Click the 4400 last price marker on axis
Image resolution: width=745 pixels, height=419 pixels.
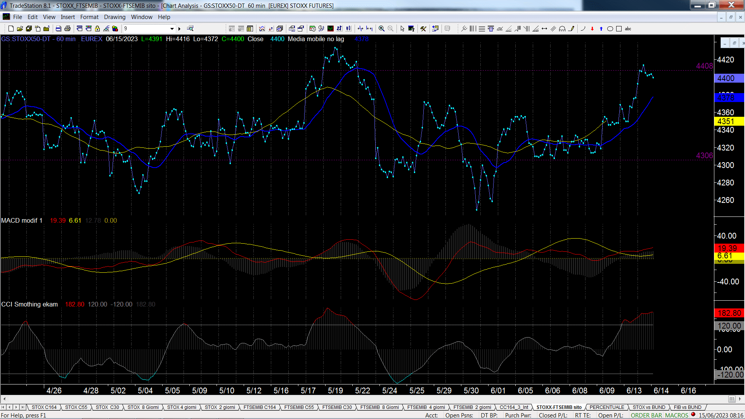[729, 78]
